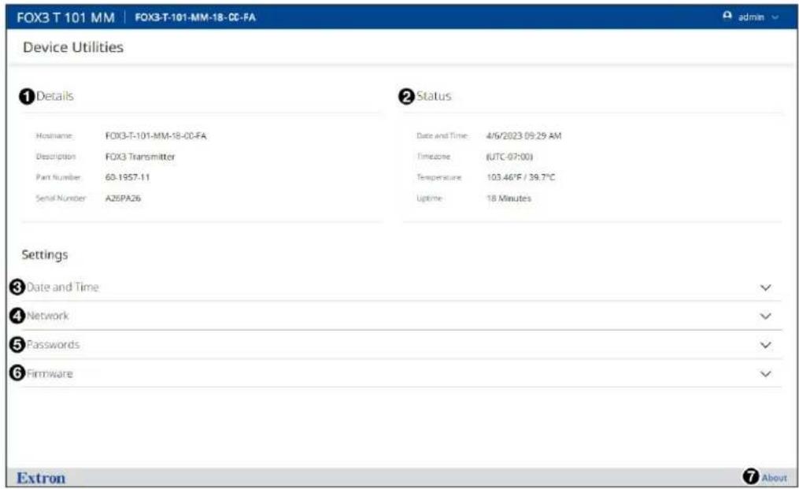Select the serial number A26PA26
This screenshot has height=489, width=799.
coord(123,198)
